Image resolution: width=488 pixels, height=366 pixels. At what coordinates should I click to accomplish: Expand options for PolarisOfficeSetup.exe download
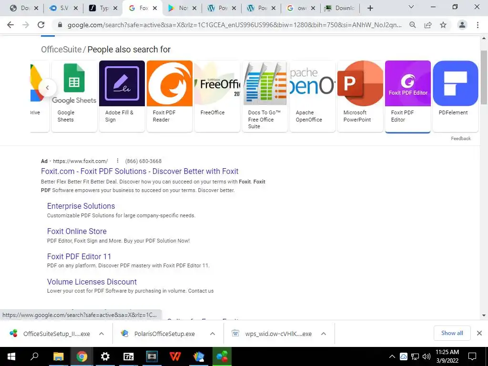212,334
